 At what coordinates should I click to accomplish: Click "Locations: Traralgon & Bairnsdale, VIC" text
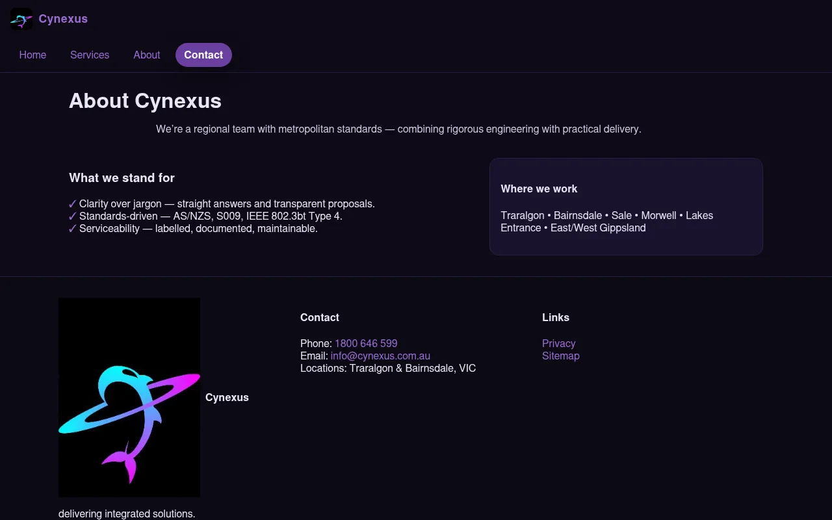pyautogui.click(x=388, y=368)
